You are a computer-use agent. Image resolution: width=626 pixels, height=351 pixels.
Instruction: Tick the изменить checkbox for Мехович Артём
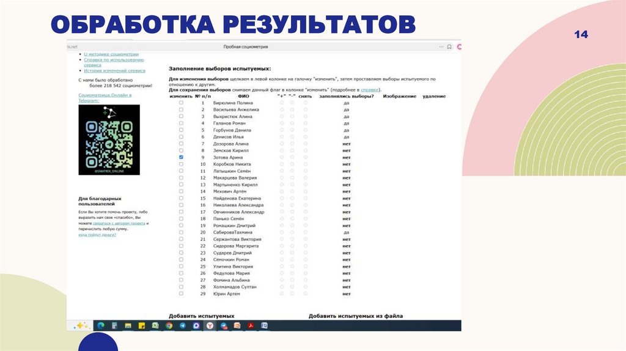[181, 191]
